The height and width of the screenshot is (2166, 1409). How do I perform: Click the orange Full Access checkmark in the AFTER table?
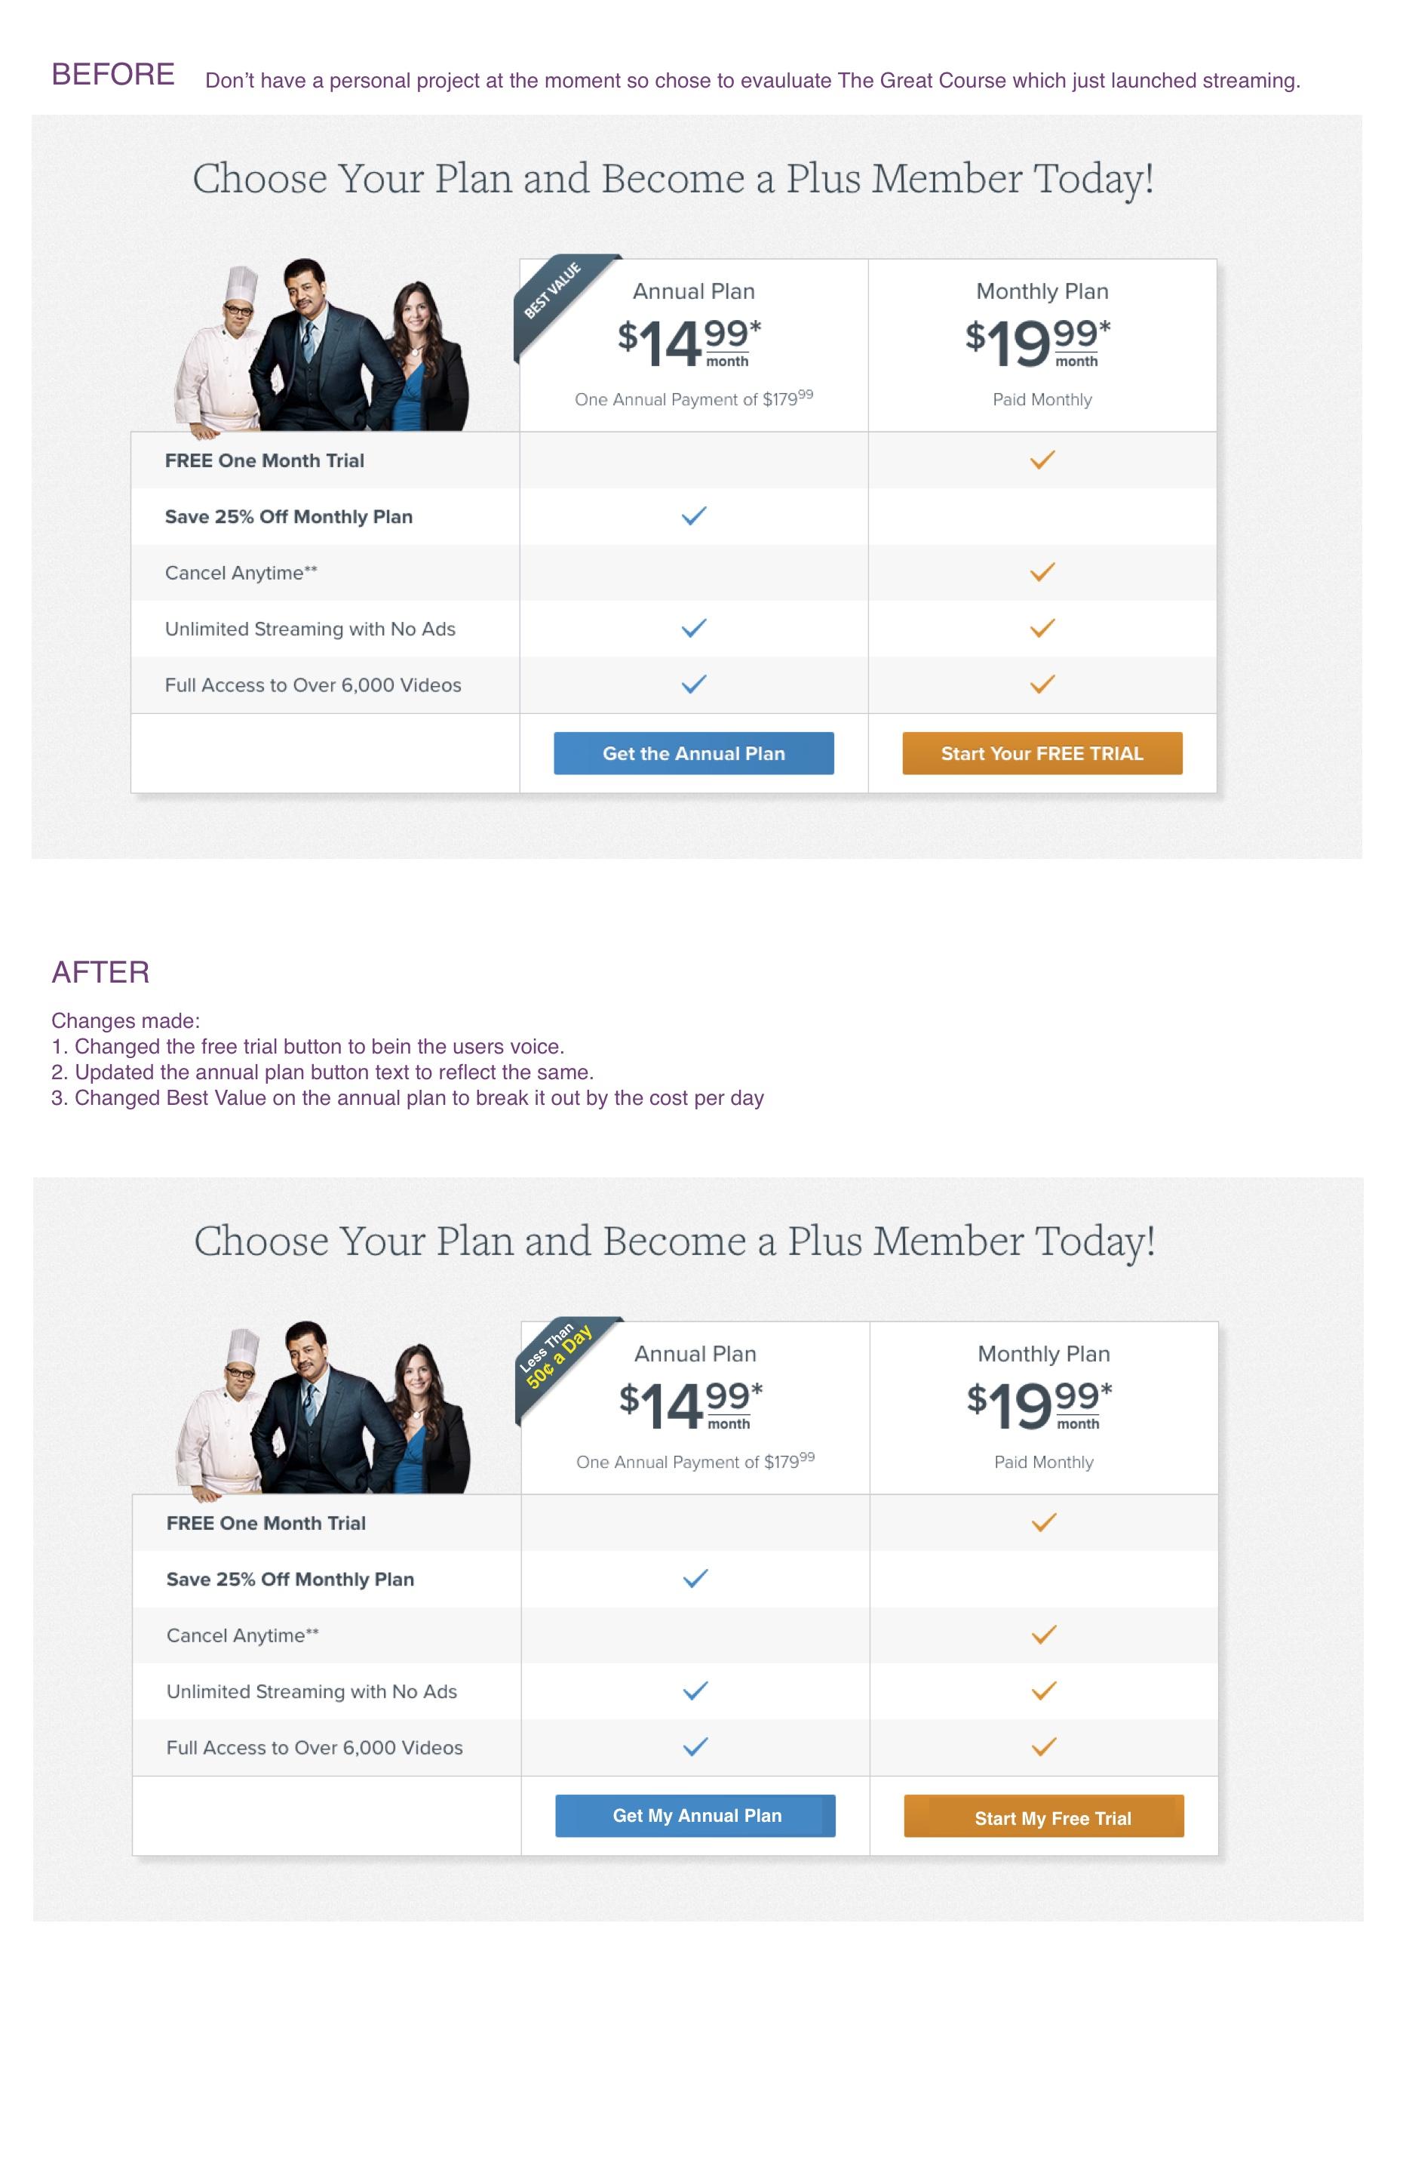1043,1746
